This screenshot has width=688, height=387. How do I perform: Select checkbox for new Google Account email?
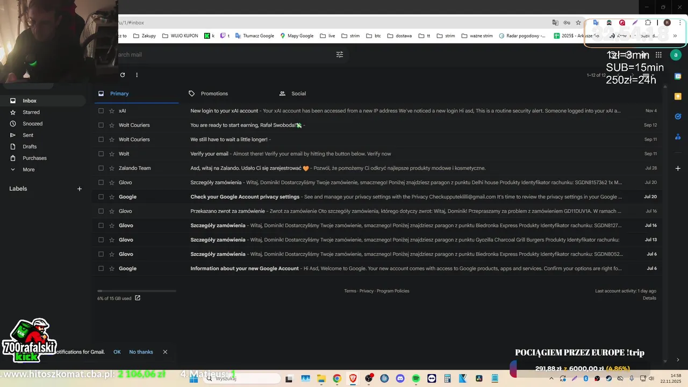coord(101,268)
